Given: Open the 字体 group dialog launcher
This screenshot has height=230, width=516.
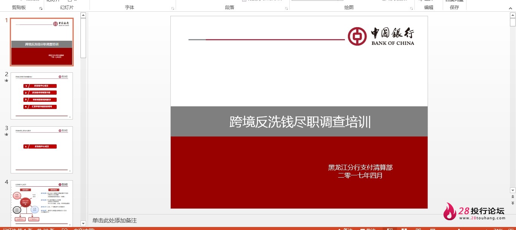Looking at the screenshot, I should [173, 8].
